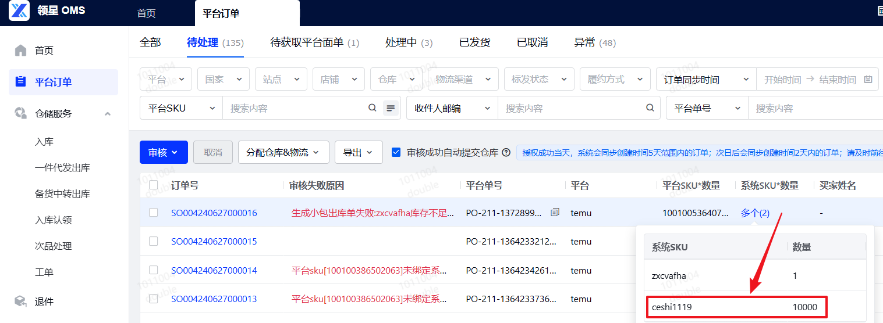883x323 pixels.
Task: Click the 多个(2) system SKU link
Action: [755, 213]
